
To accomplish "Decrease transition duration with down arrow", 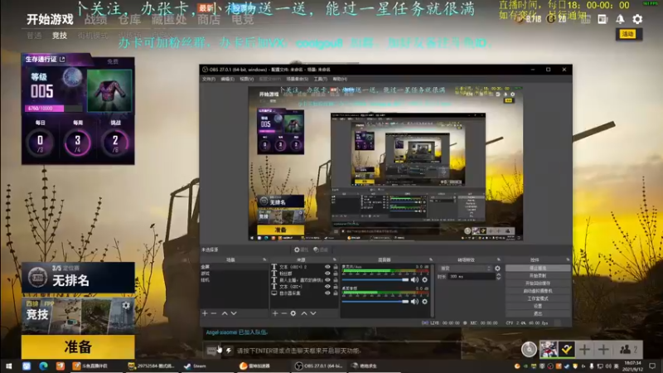I will [x=499, y=279].
